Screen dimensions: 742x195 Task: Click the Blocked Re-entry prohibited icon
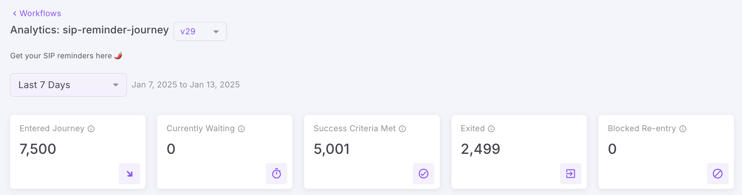point(718,174)
